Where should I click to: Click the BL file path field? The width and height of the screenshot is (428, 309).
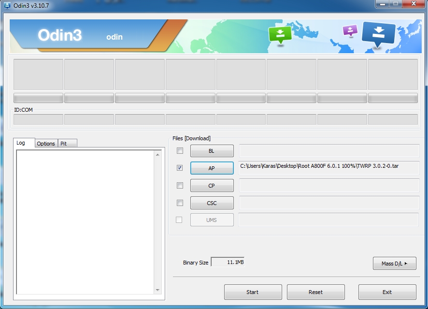329,151
